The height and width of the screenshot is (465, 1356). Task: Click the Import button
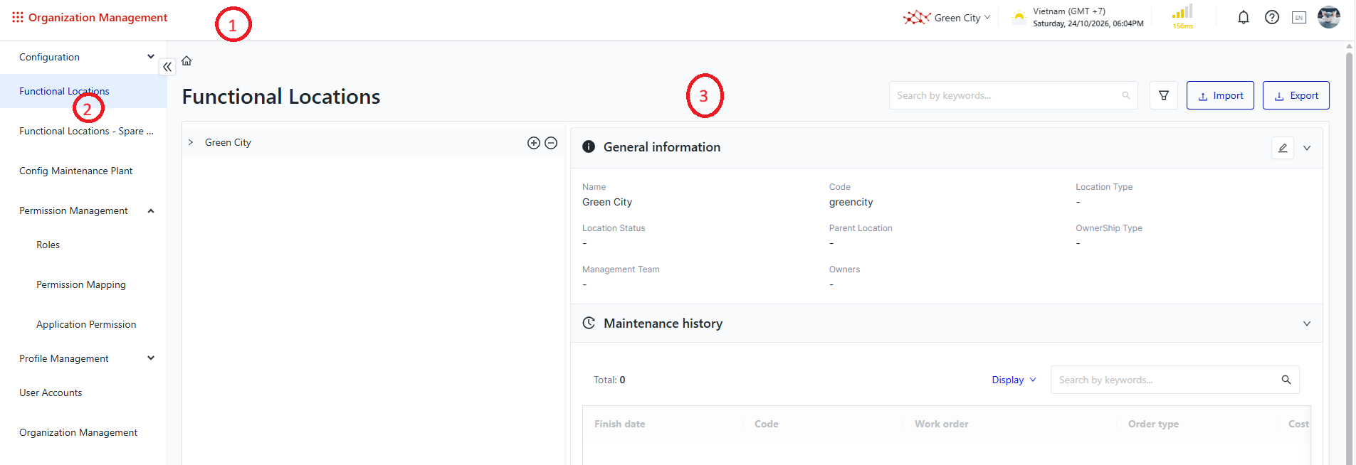coord(1220,95)
